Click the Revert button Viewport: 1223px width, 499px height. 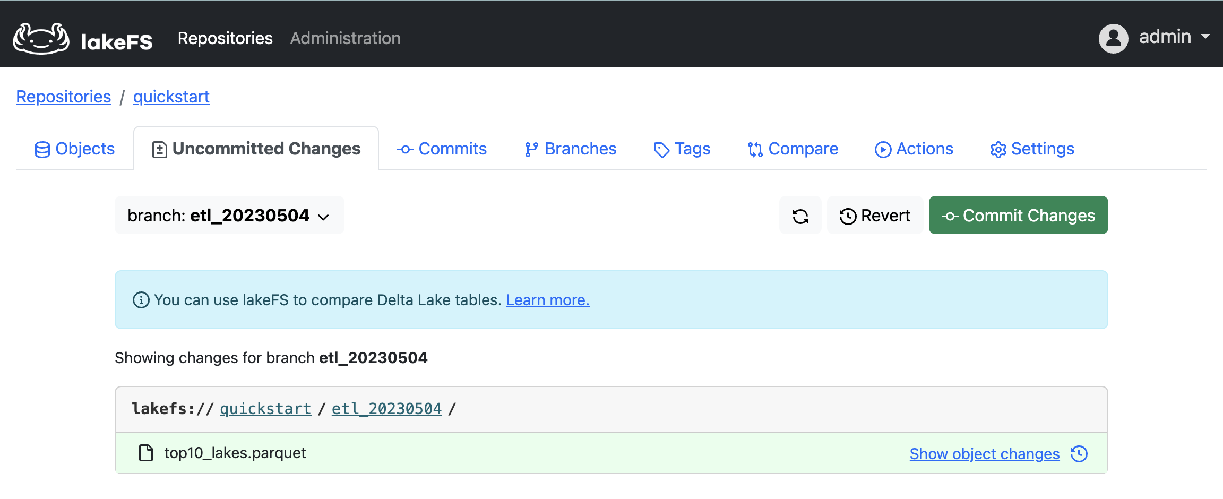(875, 216)
